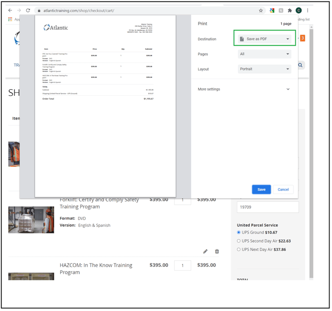Click the HAZCOM quantity input box
The width and height of the screenshot is (332, 311).
pos(182,266)
